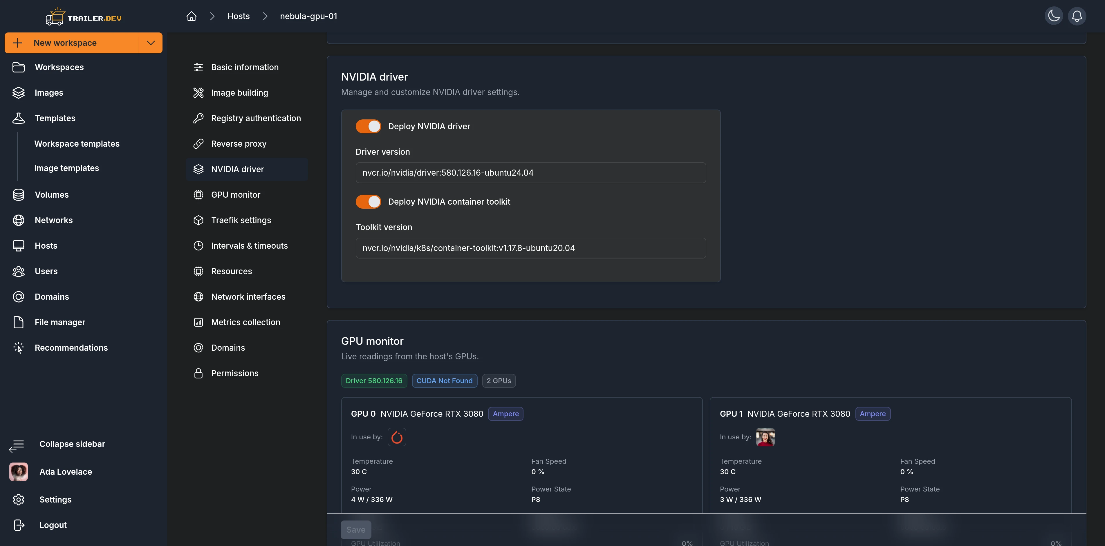
Task: Go to the Network interfaces section
Action: 247,296
